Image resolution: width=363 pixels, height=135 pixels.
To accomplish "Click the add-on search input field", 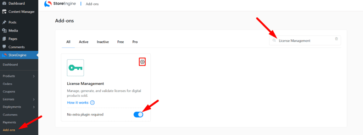I will (305, 40).
